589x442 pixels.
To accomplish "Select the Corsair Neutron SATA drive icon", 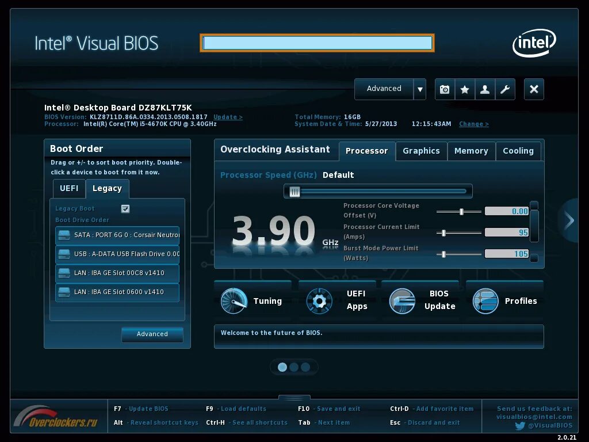I will click(64, 235).
